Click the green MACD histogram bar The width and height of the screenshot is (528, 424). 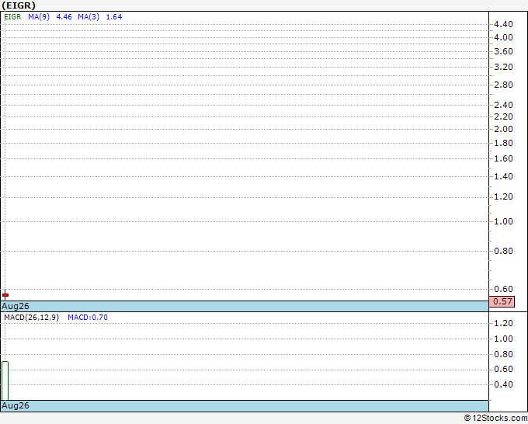point(5,381)
